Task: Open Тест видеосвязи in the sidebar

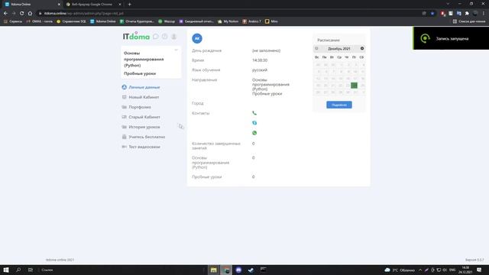Action: coord(141,147)
